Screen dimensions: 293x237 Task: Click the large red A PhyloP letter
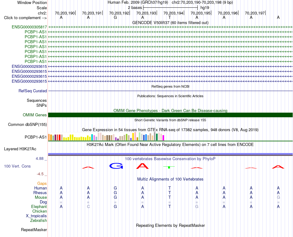[142, 166]
